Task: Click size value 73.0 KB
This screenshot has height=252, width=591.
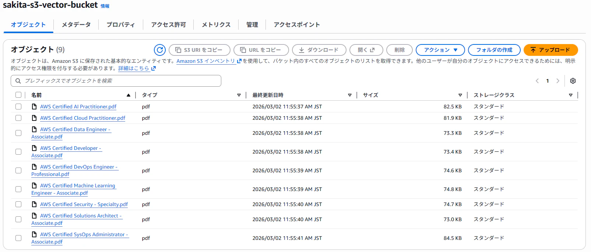Action: pyautogui.click(x=453, y=219)
